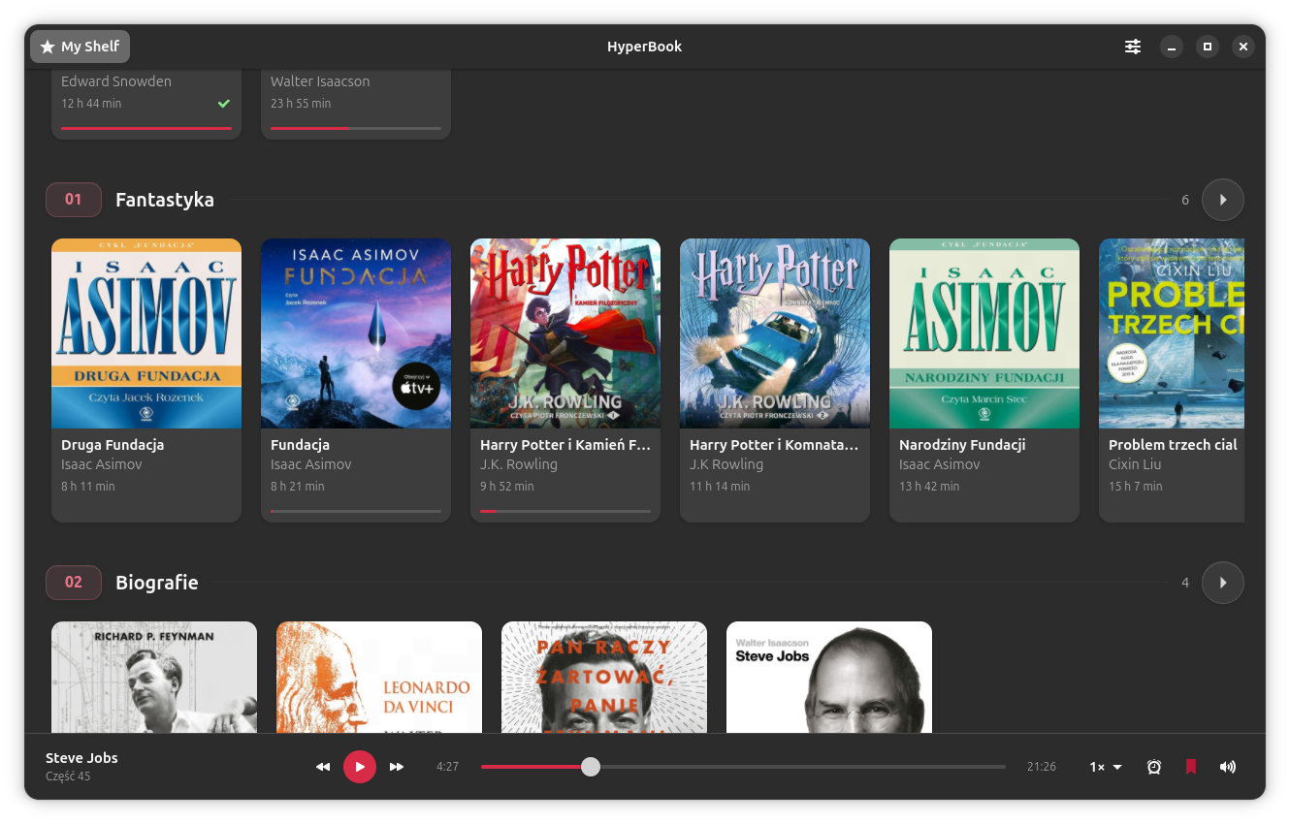Open the Narodziny Fundacji book cover
The width and height of the screenshot is (1290, 824).
coord(984,333)
